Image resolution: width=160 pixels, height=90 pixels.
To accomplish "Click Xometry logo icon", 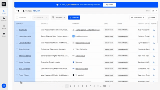I will (73, 62).
